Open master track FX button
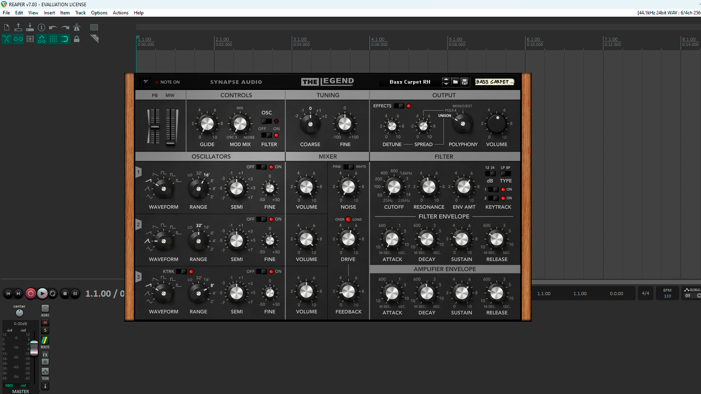Image resolution: width=701 pixels, height=394 pixels. (x=45, y=355)
